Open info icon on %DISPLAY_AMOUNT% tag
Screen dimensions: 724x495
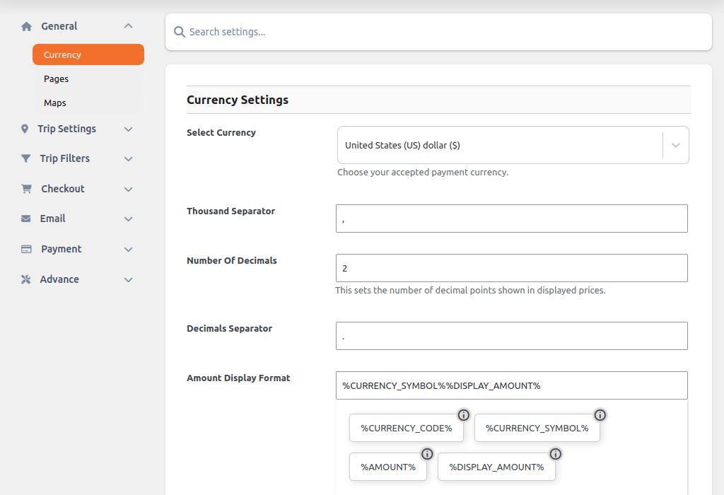pyautogui.click(x=556, y=454)
